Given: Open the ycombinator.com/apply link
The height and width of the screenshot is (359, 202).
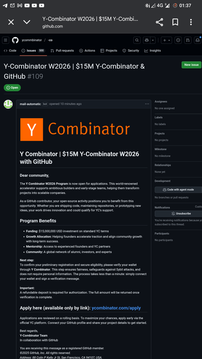Looking at the screenshot, I should point(116,308).
